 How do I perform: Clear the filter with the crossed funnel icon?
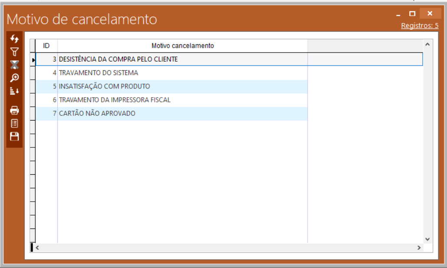[14, 65]
